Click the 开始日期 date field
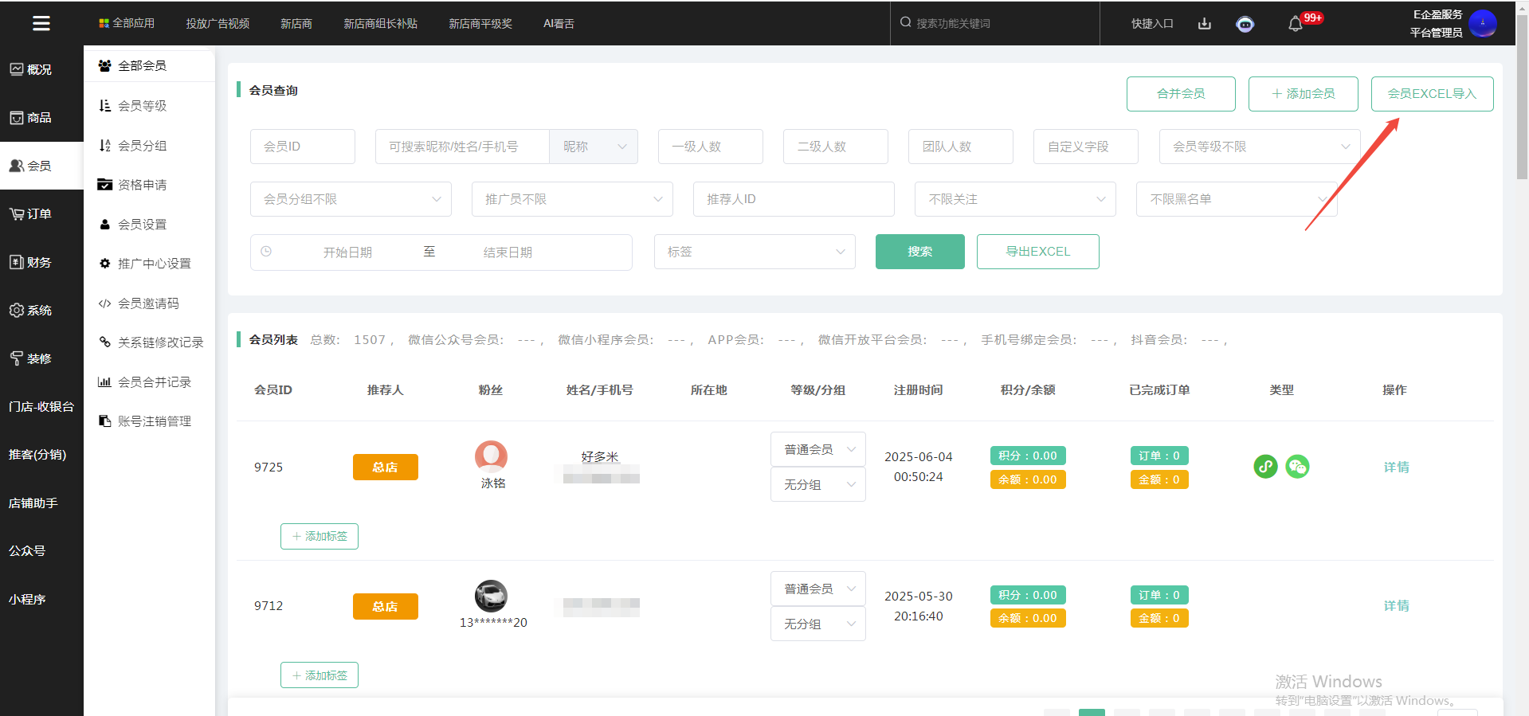The image size is (1529, 716). point(347,252)
